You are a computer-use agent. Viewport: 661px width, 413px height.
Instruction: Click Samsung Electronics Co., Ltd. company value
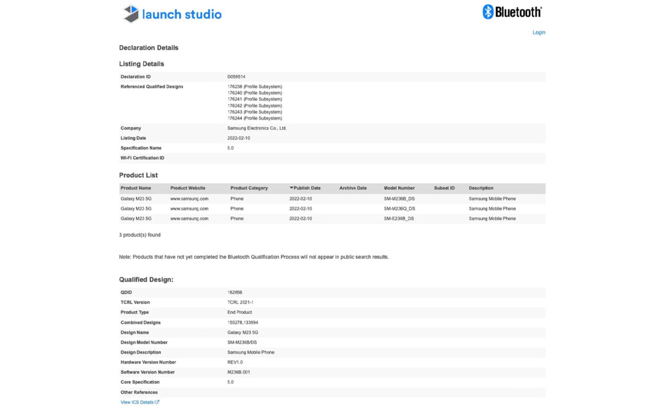click(x=257, y=128)
